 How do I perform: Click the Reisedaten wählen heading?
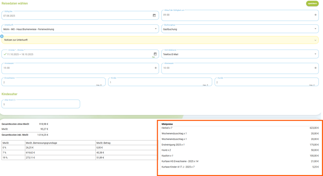click(15, 3)
